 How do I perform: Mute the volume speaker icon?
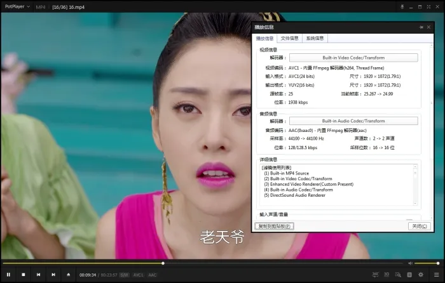click(410, 263)
